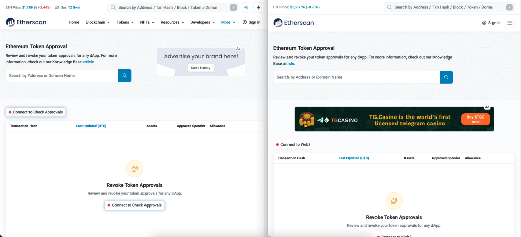Expand the Tokens dropdown menu
The image size is (521, 237).
click(x=125, y=22)
